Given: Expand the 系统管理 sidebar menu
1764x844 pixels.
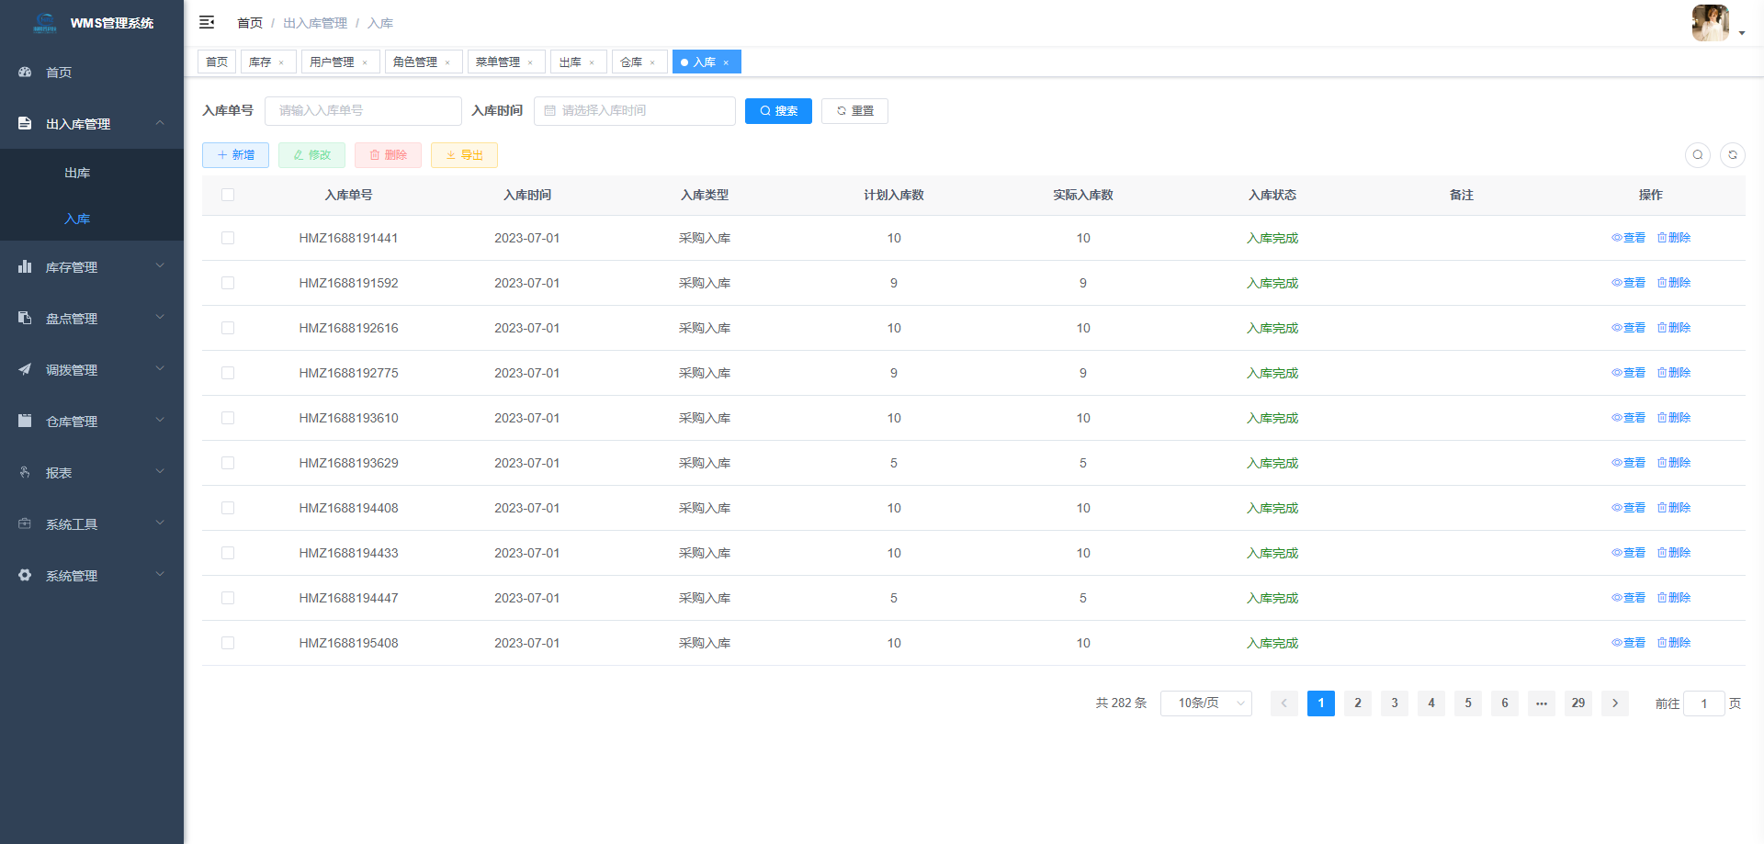Looking at the screenshot, I should (92, 576).
